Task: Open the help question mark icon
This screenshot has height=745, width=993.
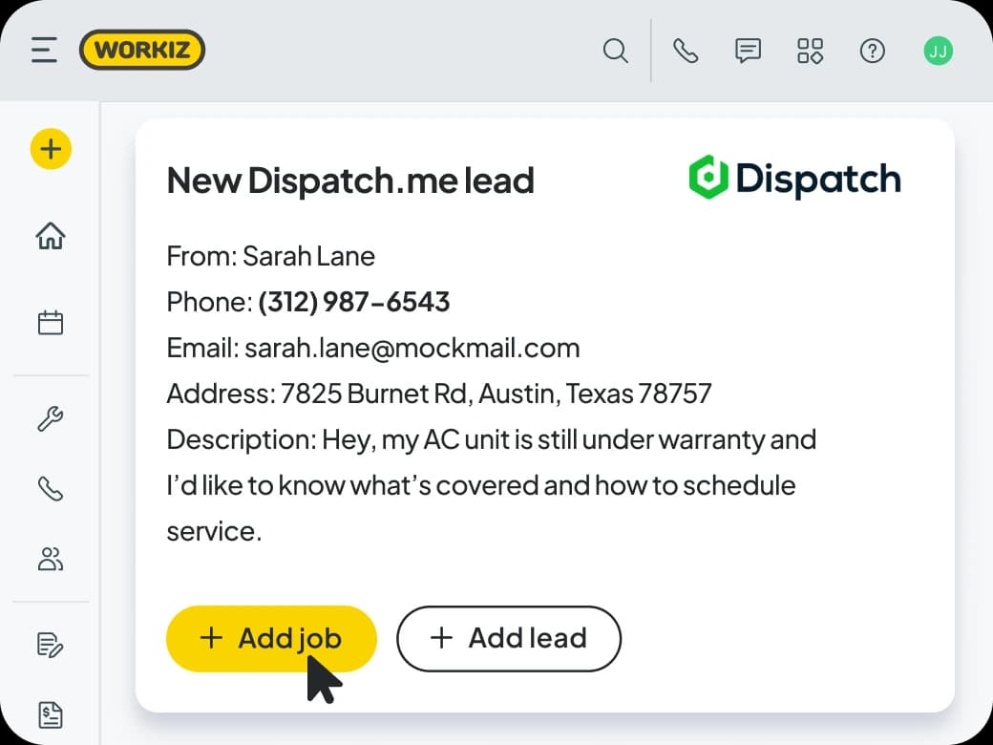Action: pyautogui.click(x=872, y=51)
